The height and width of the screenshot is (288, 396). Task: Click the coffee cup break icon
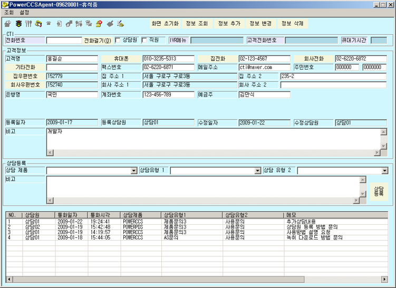8,24
